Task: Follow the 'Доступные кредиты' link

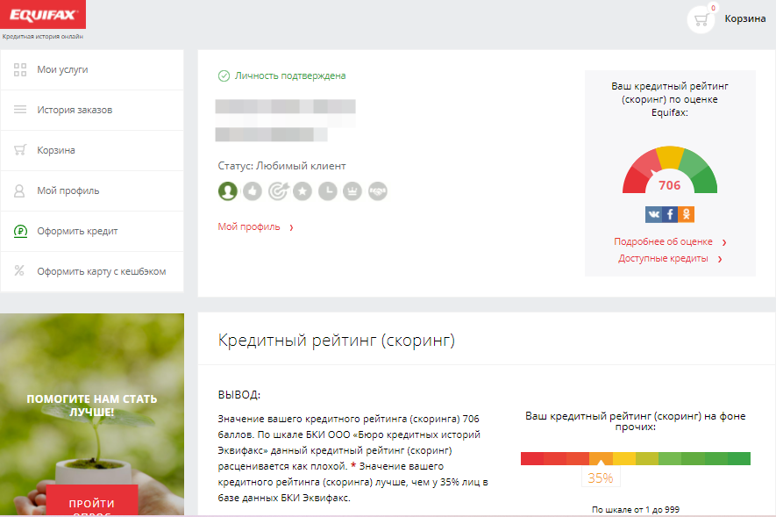Action: click(663, 259)
